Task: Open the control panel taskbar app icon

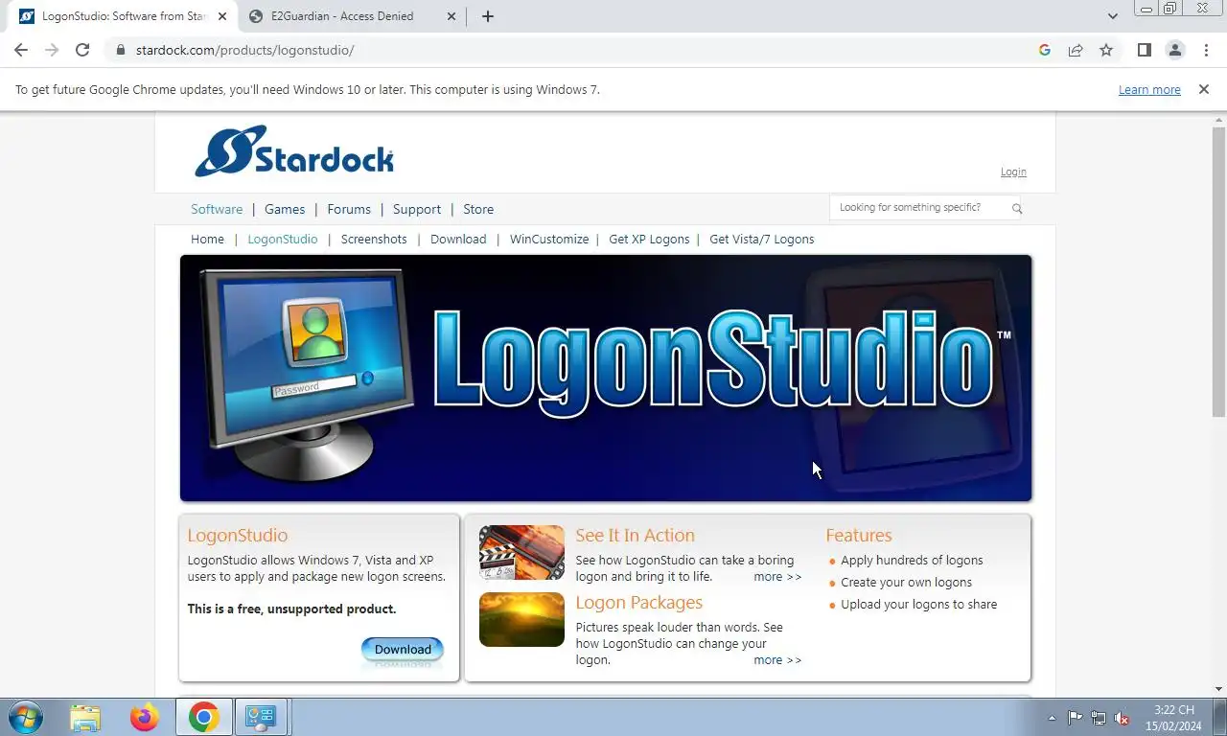Action: pos(261,717)
